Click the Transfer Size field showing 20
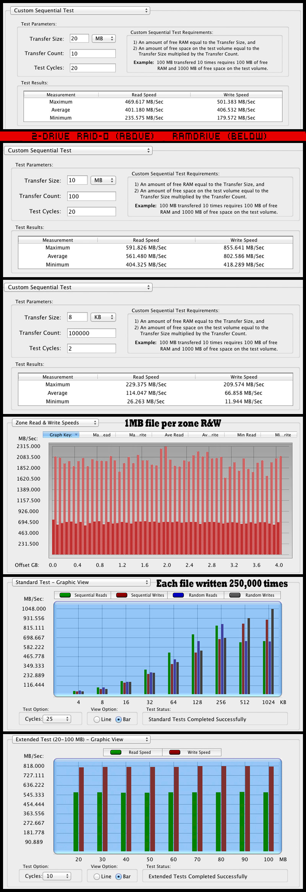306x892 pixels. [x=79, y=38]
